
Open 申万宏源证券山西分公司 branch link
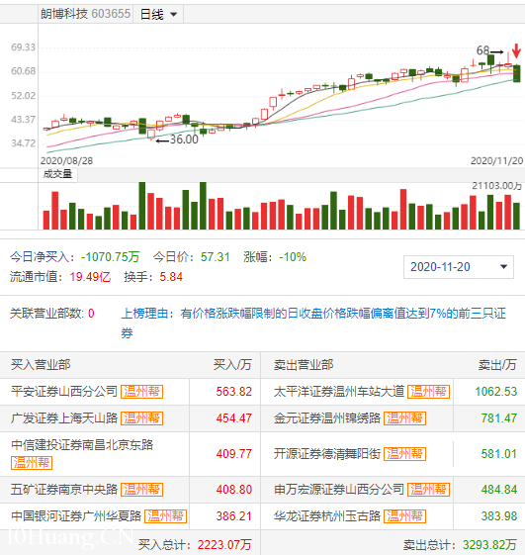(x=339, y=490)
